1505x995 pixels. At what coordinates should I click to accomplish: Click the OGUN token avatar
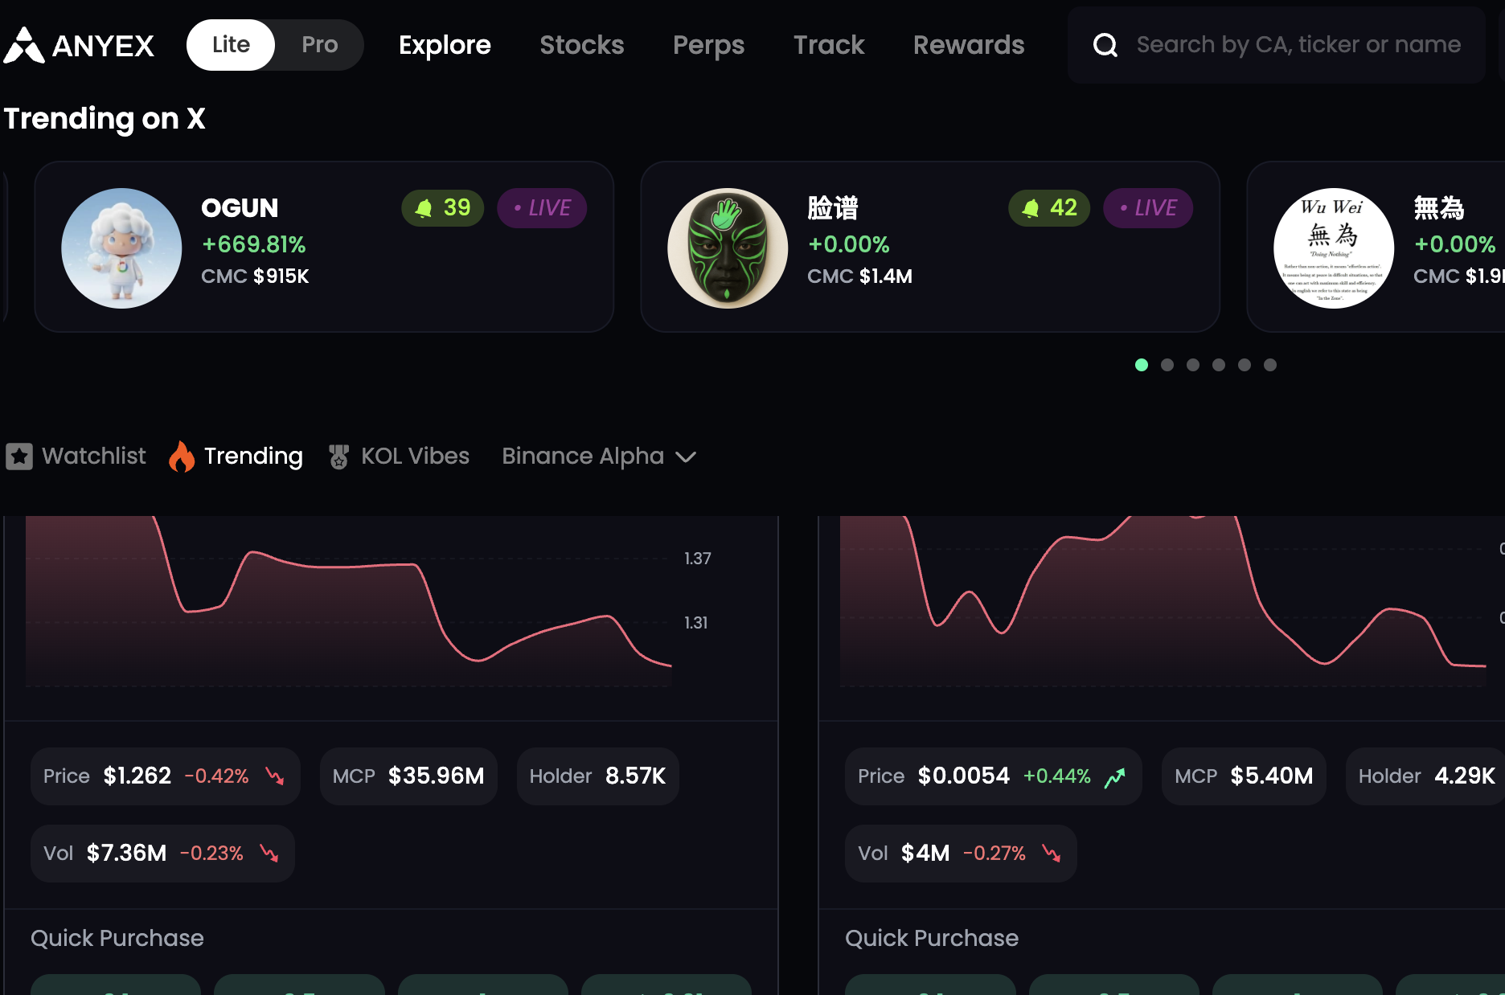pos(121,248)
